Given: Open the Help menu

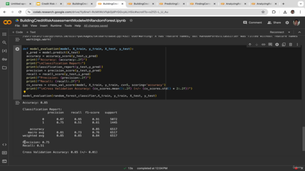Looking at the screenshot, I should pos(78,26).
